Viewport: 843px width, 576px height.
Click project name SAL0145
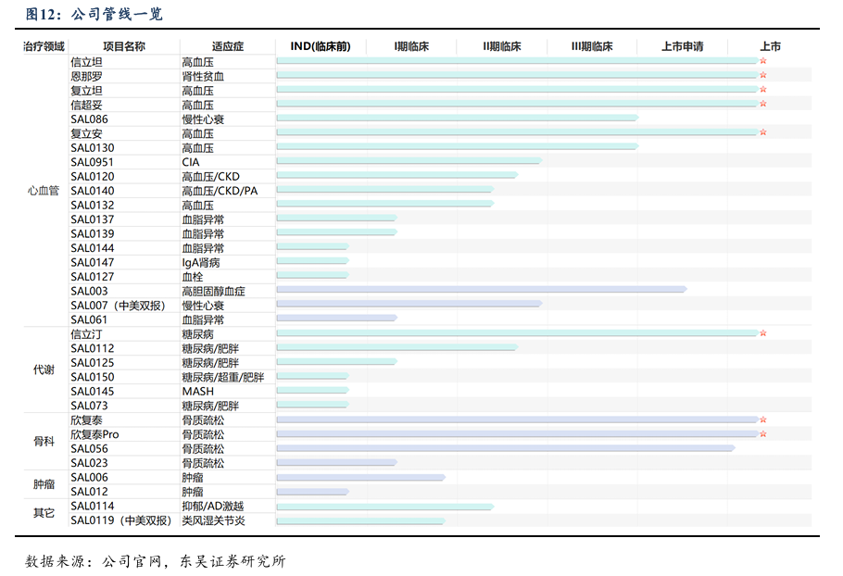[x=93, y=391]
